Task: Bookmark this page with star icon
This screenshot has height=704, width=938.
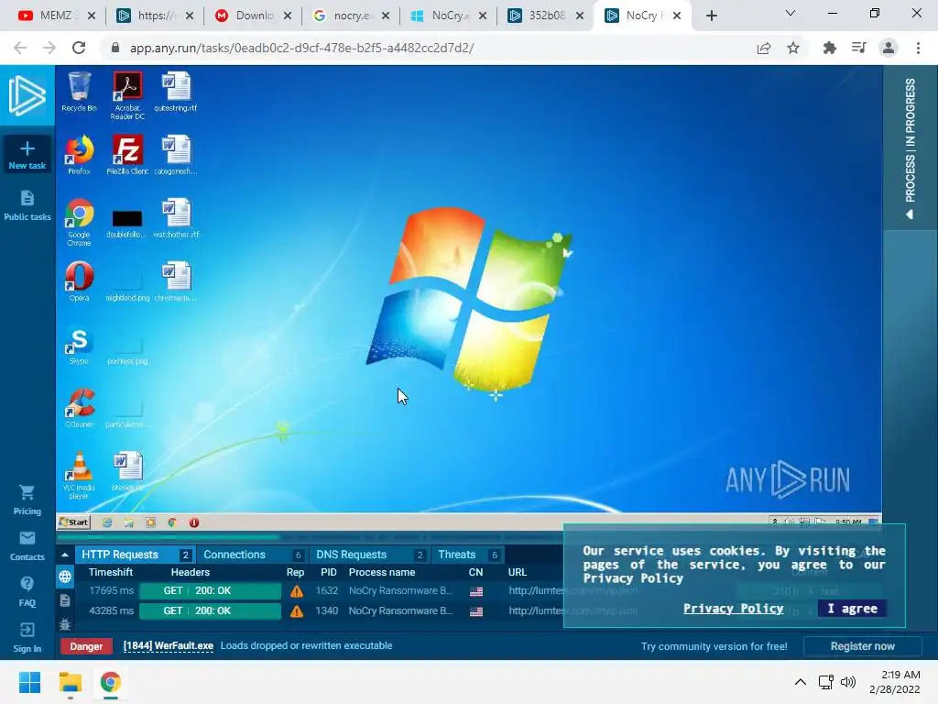Action: coord(793,48)
